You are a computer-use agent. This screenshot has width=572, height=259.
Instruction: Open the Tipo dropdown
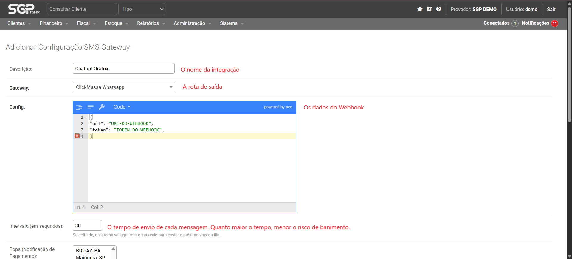142,9
